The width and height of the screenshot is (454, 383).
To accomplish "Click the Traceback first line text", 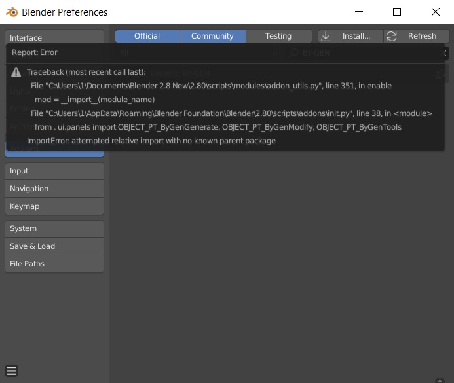I will (x=86, y=72).
